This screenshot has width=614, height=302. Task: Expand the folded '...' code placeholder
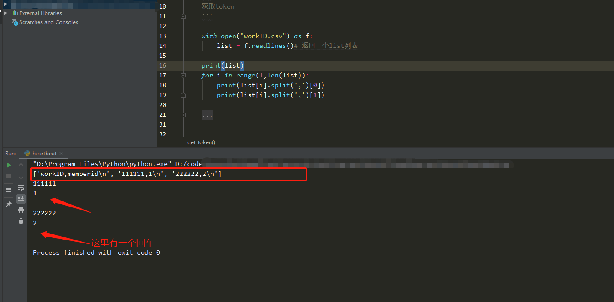coord(207,115)
